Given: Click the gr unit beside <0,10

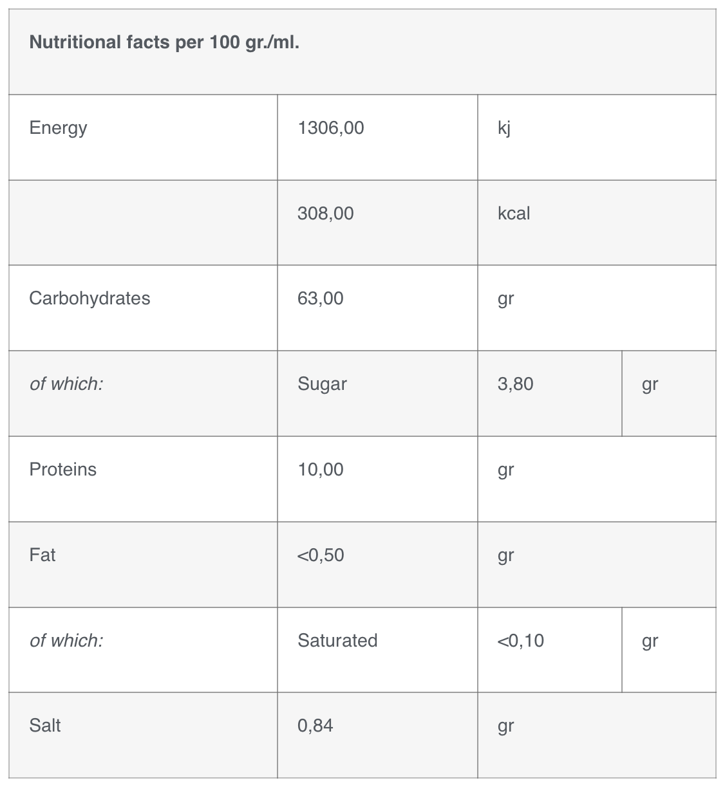Looking at the screenshot, I should (x=650, y=642).
